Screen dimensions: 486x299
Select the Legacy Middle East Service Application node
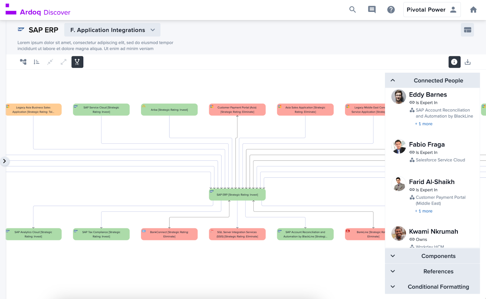click(365, 110)
